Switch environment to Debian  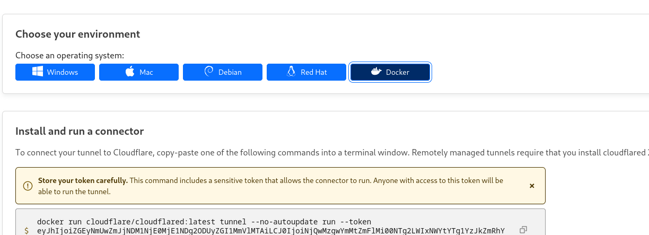223,72
